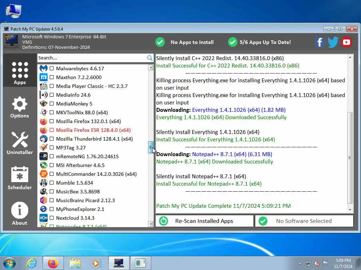Click the log panel scrollbar thumb
This screenshot has width=361, height=270.
350,158
